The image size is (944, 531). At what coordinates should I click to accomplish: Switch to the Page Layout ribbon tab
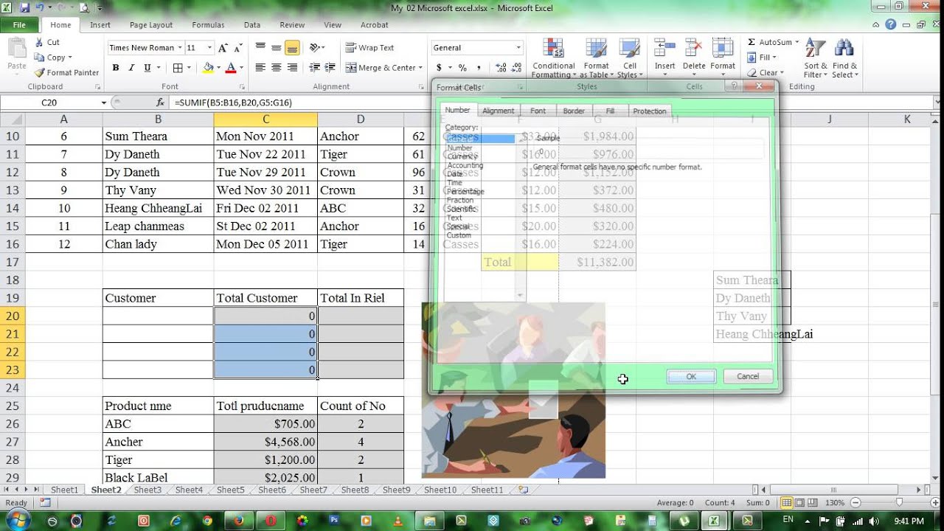[151, 25]
